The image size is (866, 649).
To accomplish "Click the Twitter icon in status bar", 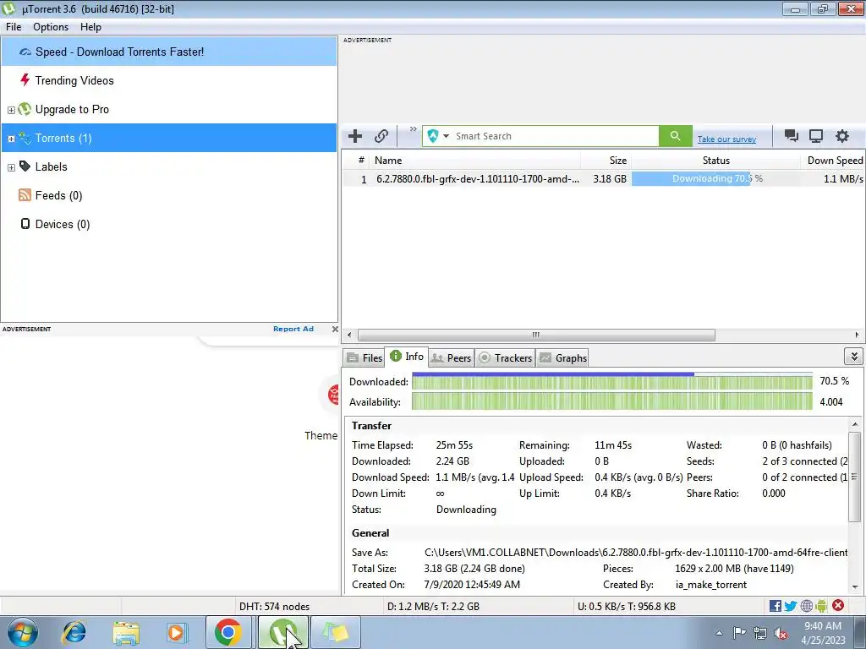I will point(791,606).
